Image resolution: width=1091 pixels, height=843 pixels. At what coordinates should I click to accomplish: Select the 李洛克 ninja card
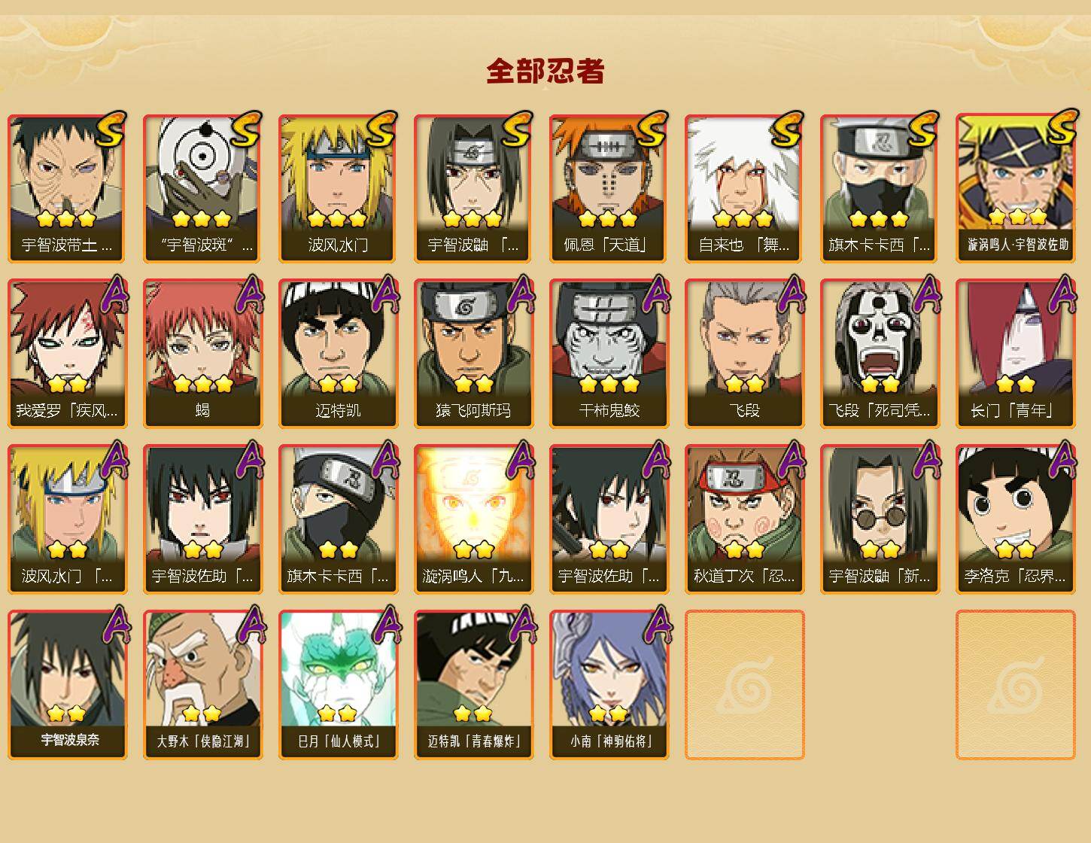click(x=1016, y=519)
